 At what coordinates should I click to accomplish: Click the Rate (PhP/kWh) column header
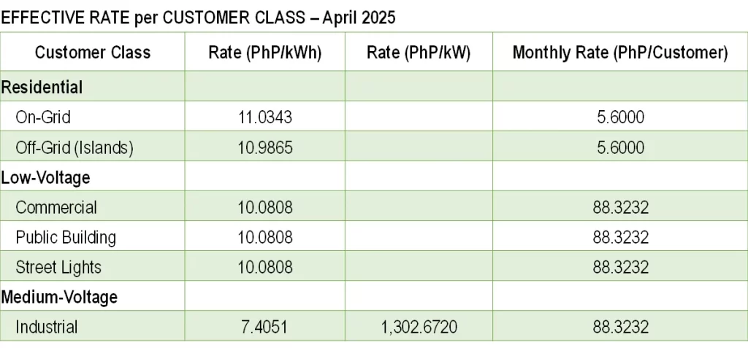(x=264, y=53)
